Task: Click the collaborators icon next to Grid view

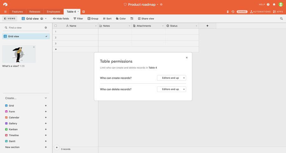Action: (x=42, y=19)
